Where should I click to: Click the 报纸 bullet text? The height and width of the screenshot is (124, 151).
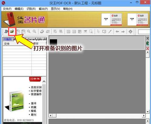(34, 111)
